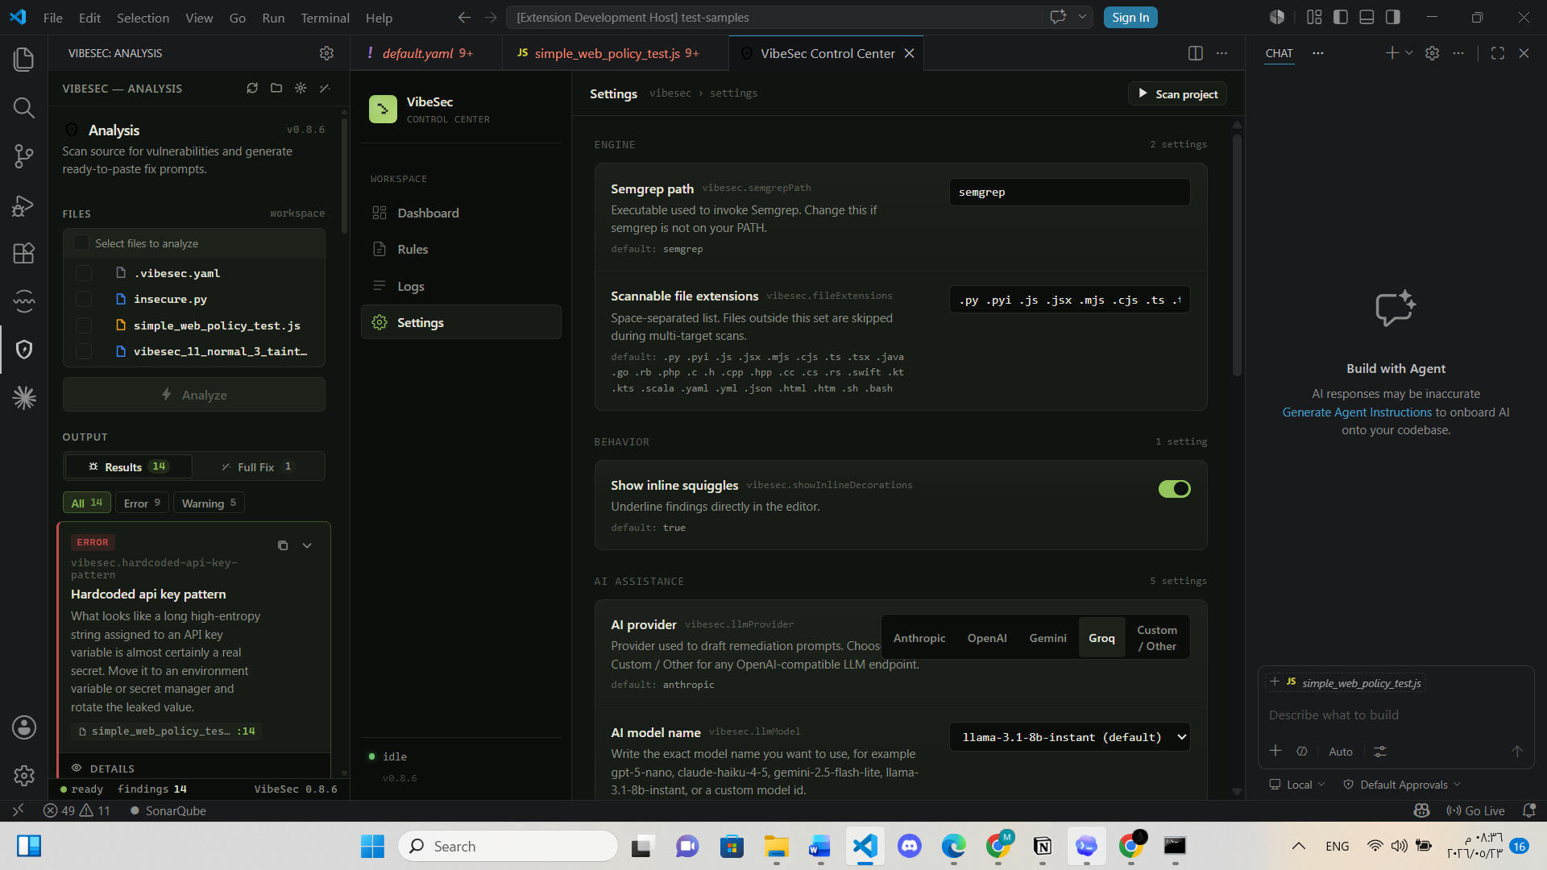1547x870 pixels.
Task: Open Rules in VibeSec workspace nav
Action: (461, 250)
